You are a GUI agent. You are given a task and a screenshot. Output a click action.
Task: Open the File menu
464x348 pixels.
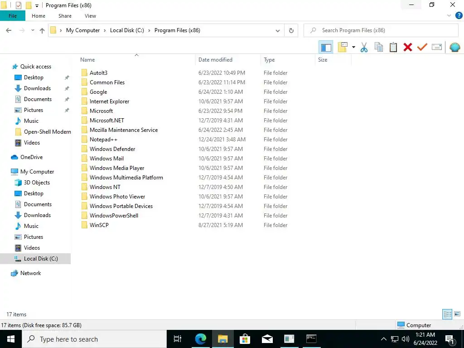tap(13, 16)
